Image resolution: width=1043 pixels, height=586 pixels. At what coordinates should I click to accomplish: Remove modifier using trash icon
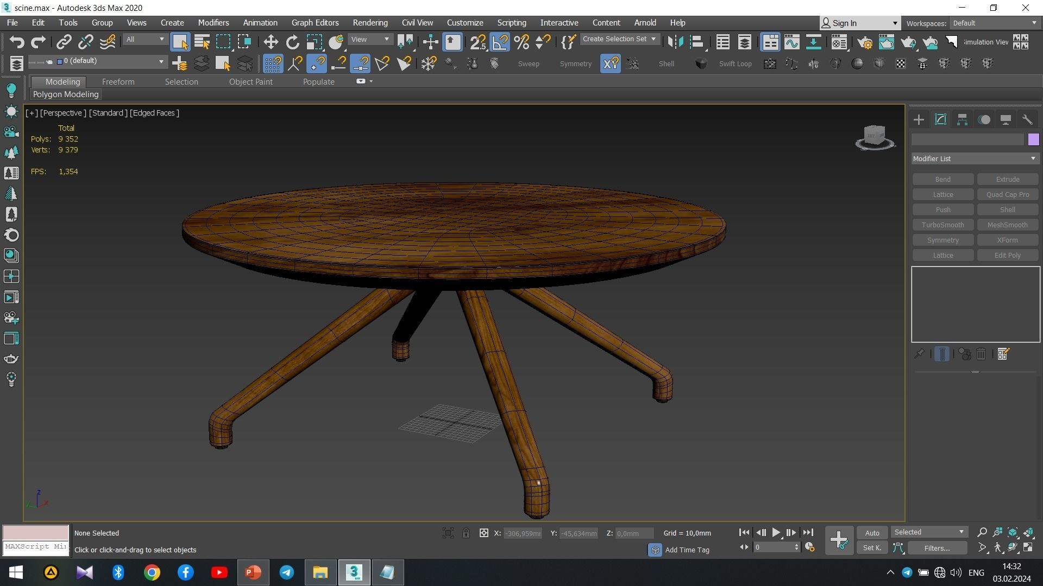(x=981, y=354)
